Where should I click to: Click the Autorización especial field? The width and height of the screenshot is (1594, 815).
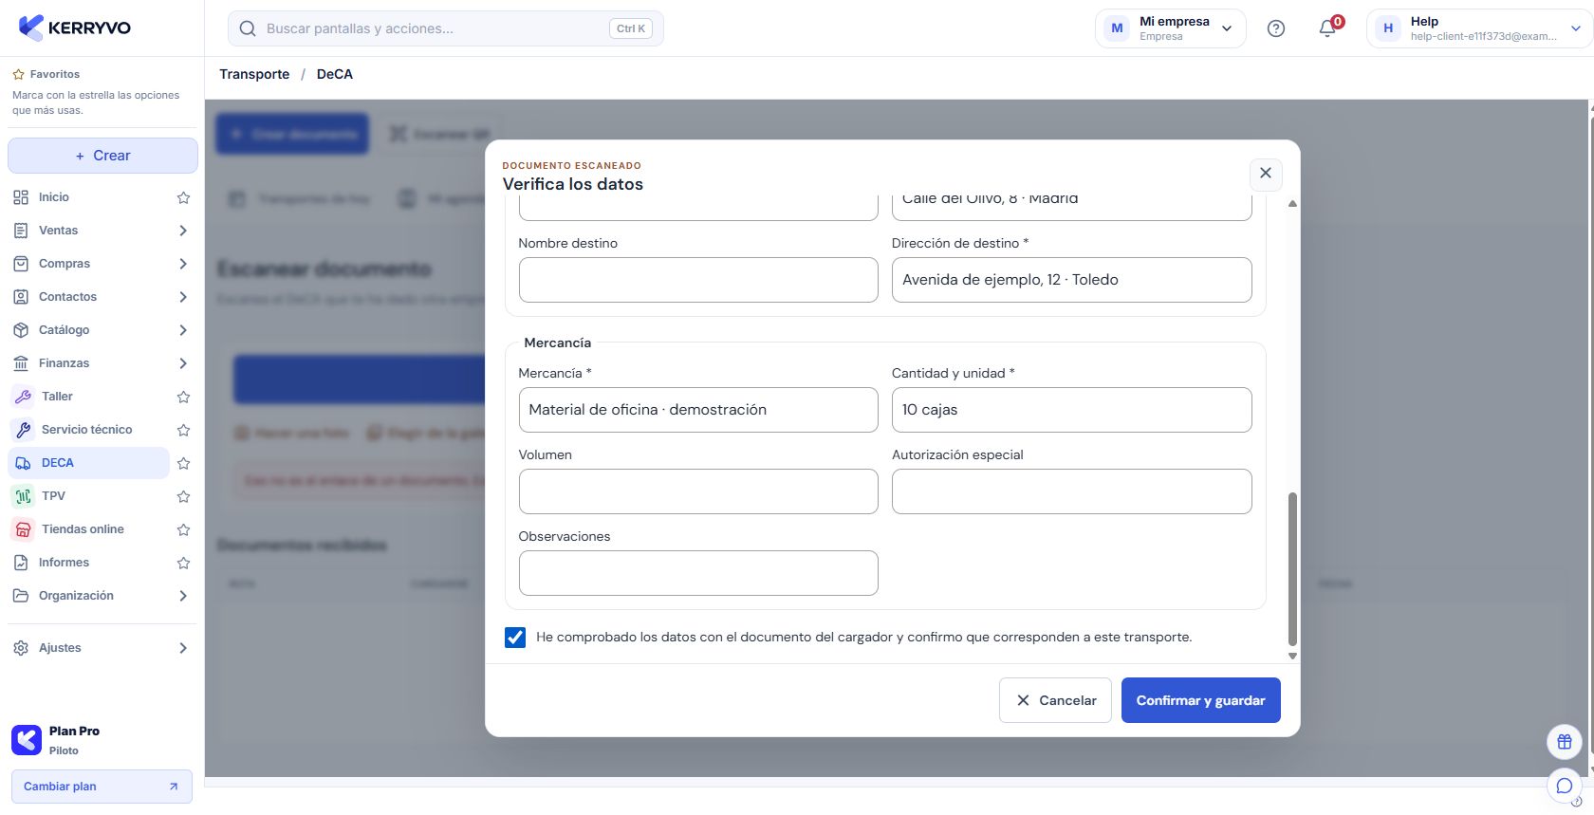pyautogui.click(x=1072, y=491)
